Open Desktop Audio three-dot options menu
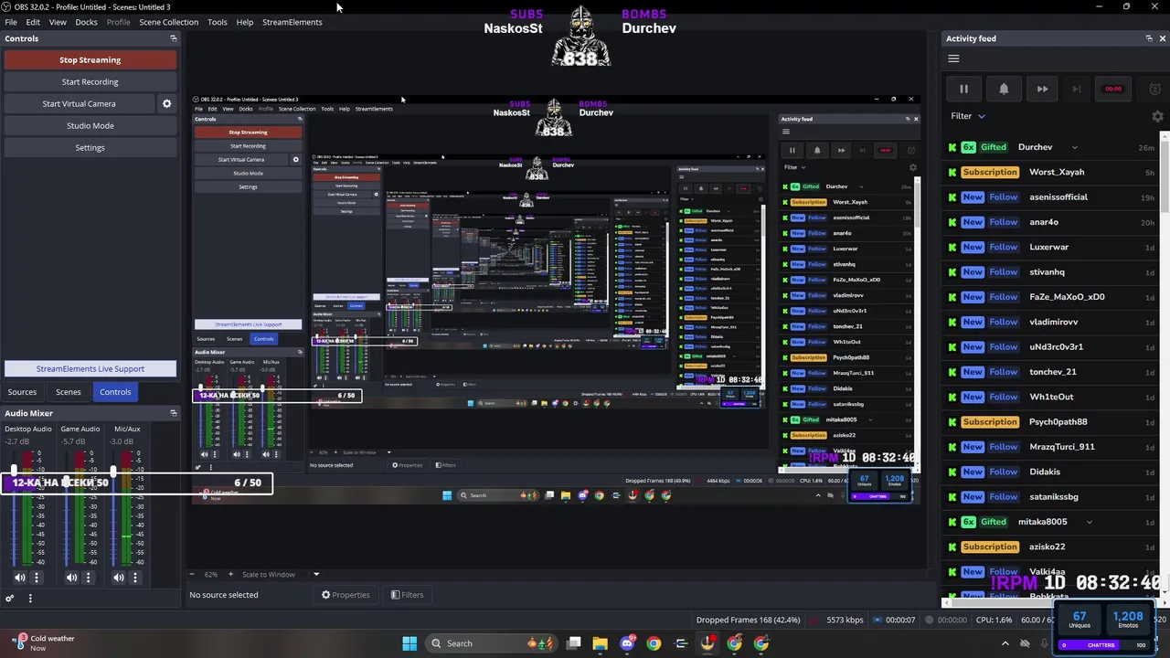 pos(37,578)
